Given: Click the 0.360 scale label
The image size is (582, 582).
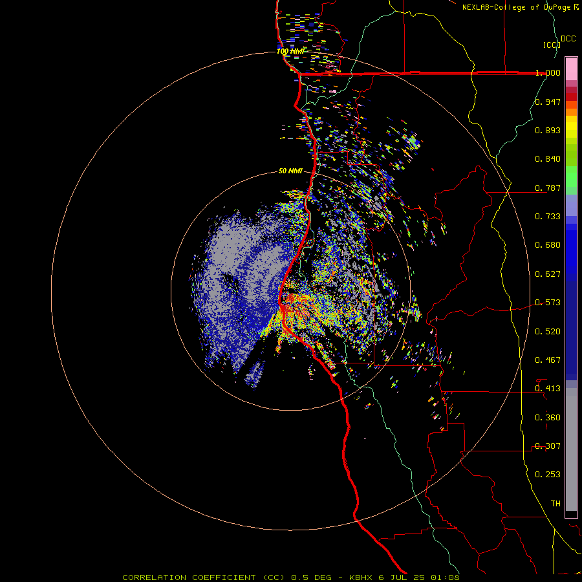Looking at the screenshot, I should point(548,417).
